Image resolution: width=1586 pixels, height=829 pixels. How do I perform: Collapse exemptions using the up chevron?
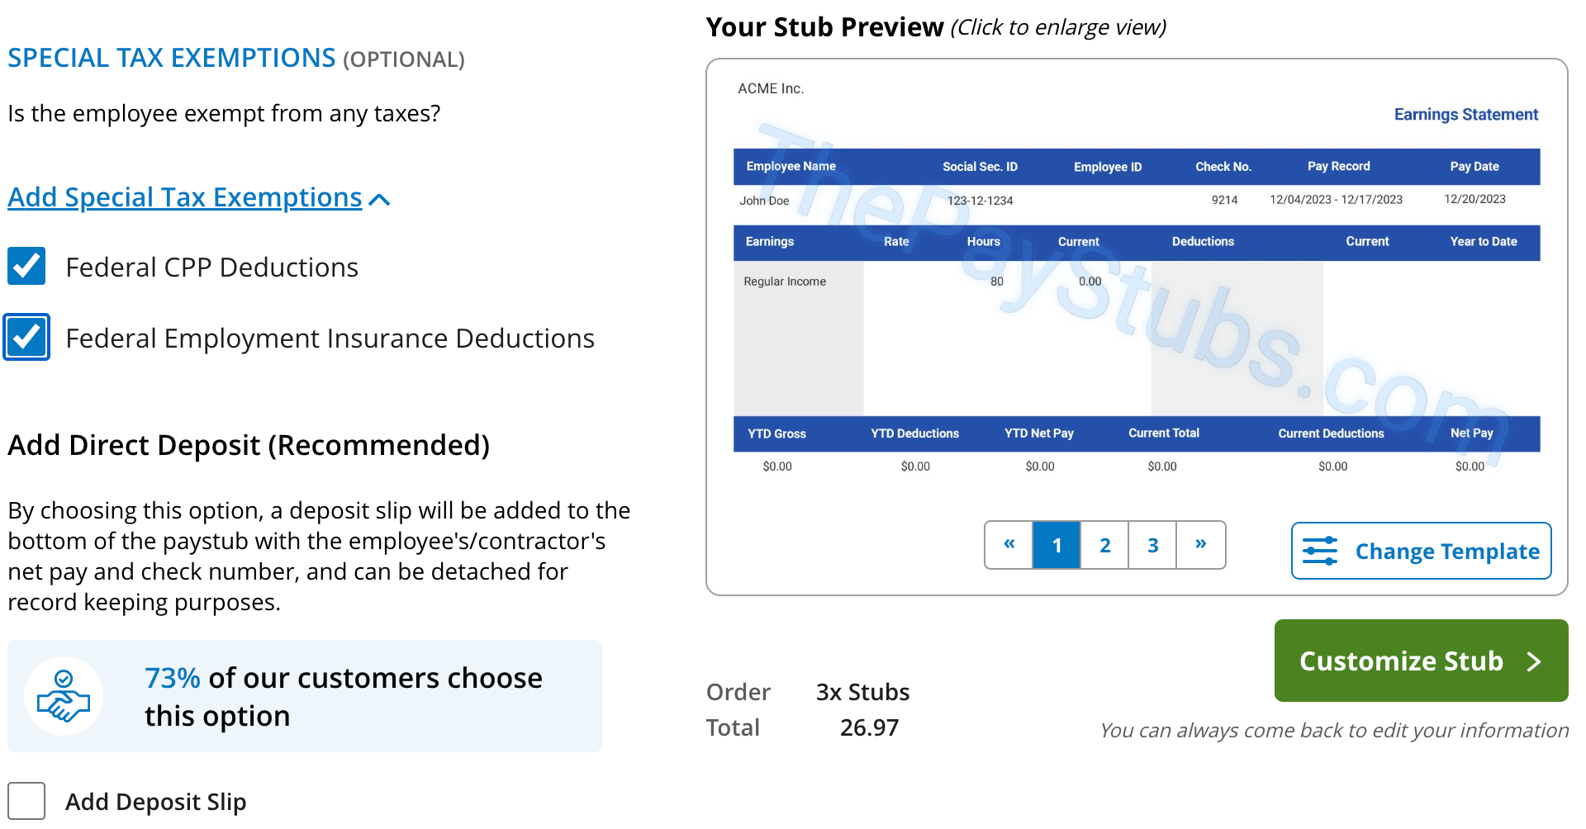(x=379, y=200)
